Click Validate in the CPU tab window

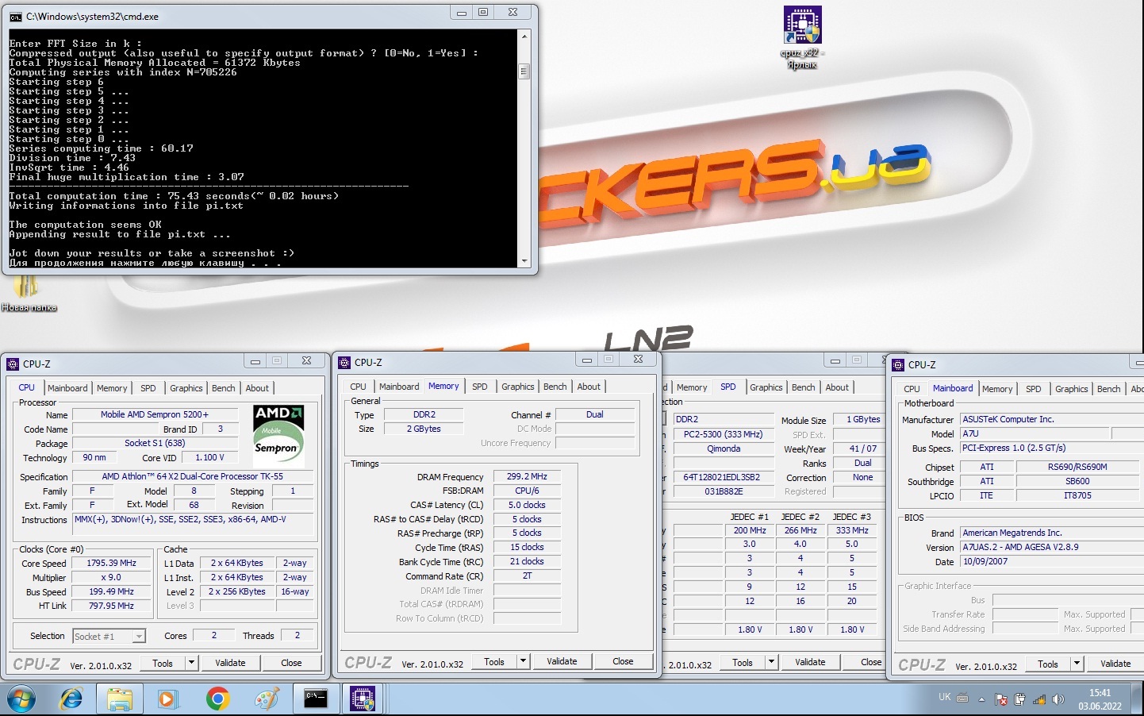point(230,663)
